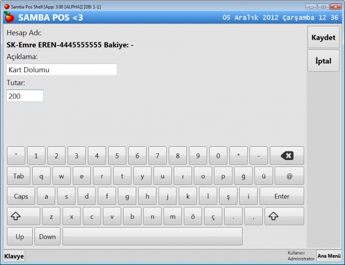345x265 pixels.
Task: Click the backspace key icon on keyboard
Action: [287, 155]
